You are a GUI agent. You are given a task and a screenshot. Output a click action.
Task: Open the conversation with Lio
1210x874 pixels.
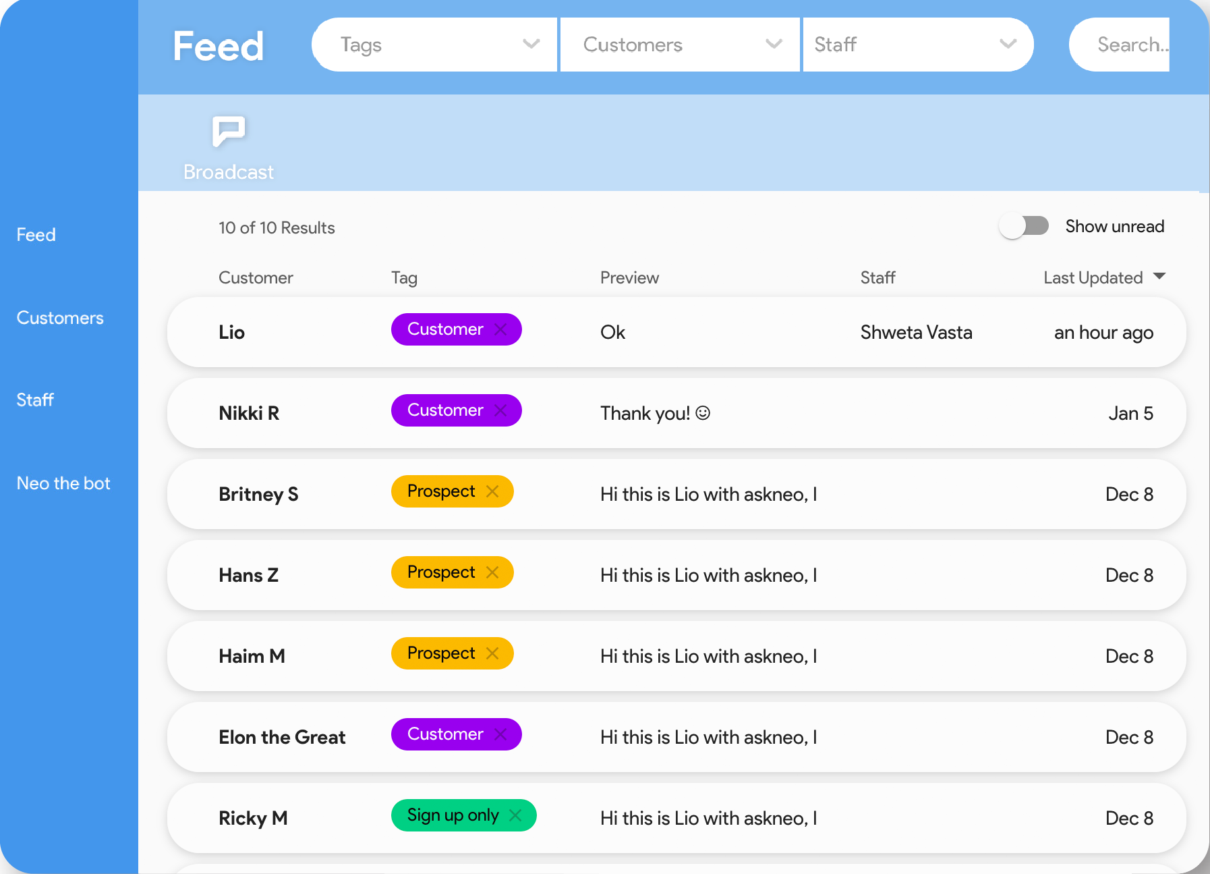pyautogui.click(x=232, y=332)
